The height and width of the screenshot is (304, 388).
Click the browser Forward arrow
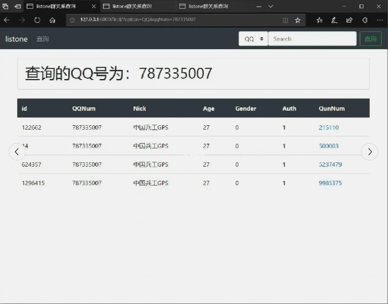tap(22, 20)
